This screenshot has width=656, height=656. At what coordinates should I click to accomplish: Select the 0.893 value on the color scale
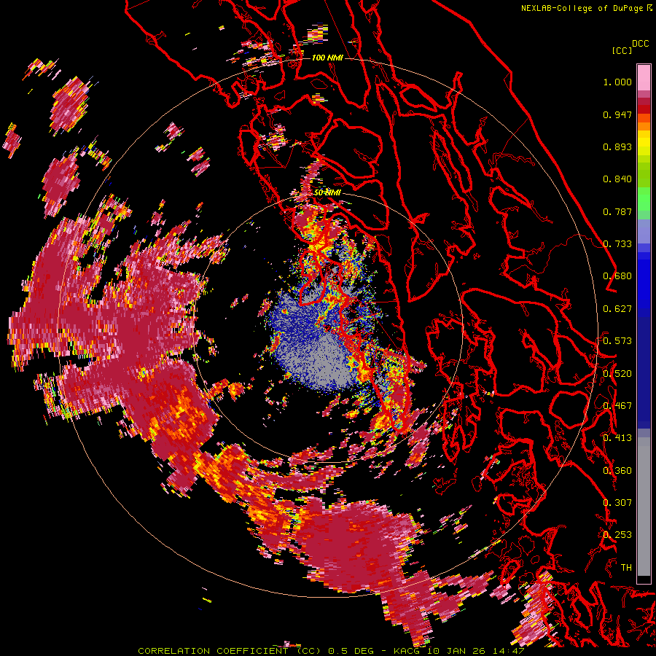[x=617, y=147]
